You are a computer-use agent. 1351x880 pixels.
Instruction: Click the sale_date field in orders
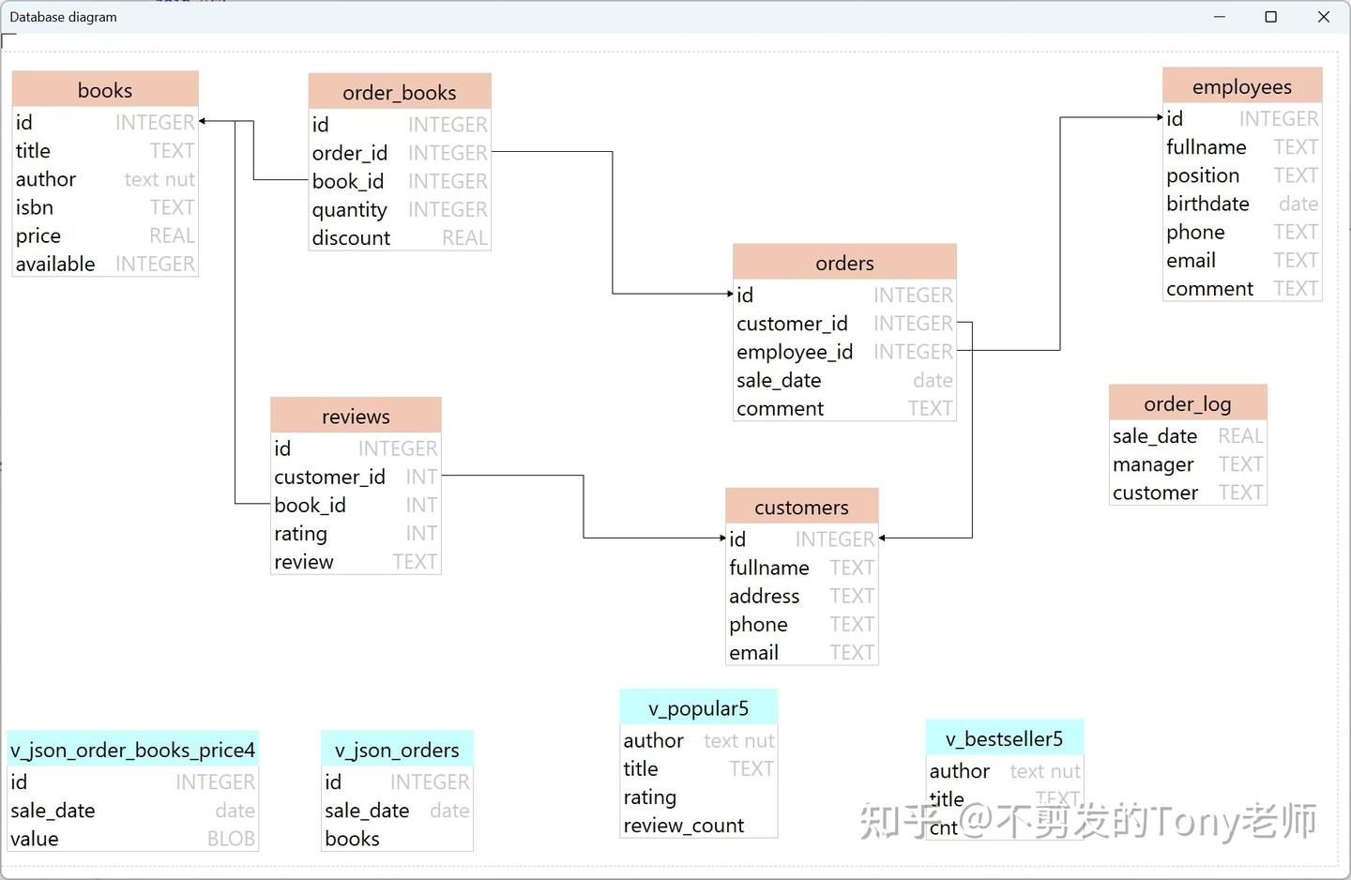point(779,380)
